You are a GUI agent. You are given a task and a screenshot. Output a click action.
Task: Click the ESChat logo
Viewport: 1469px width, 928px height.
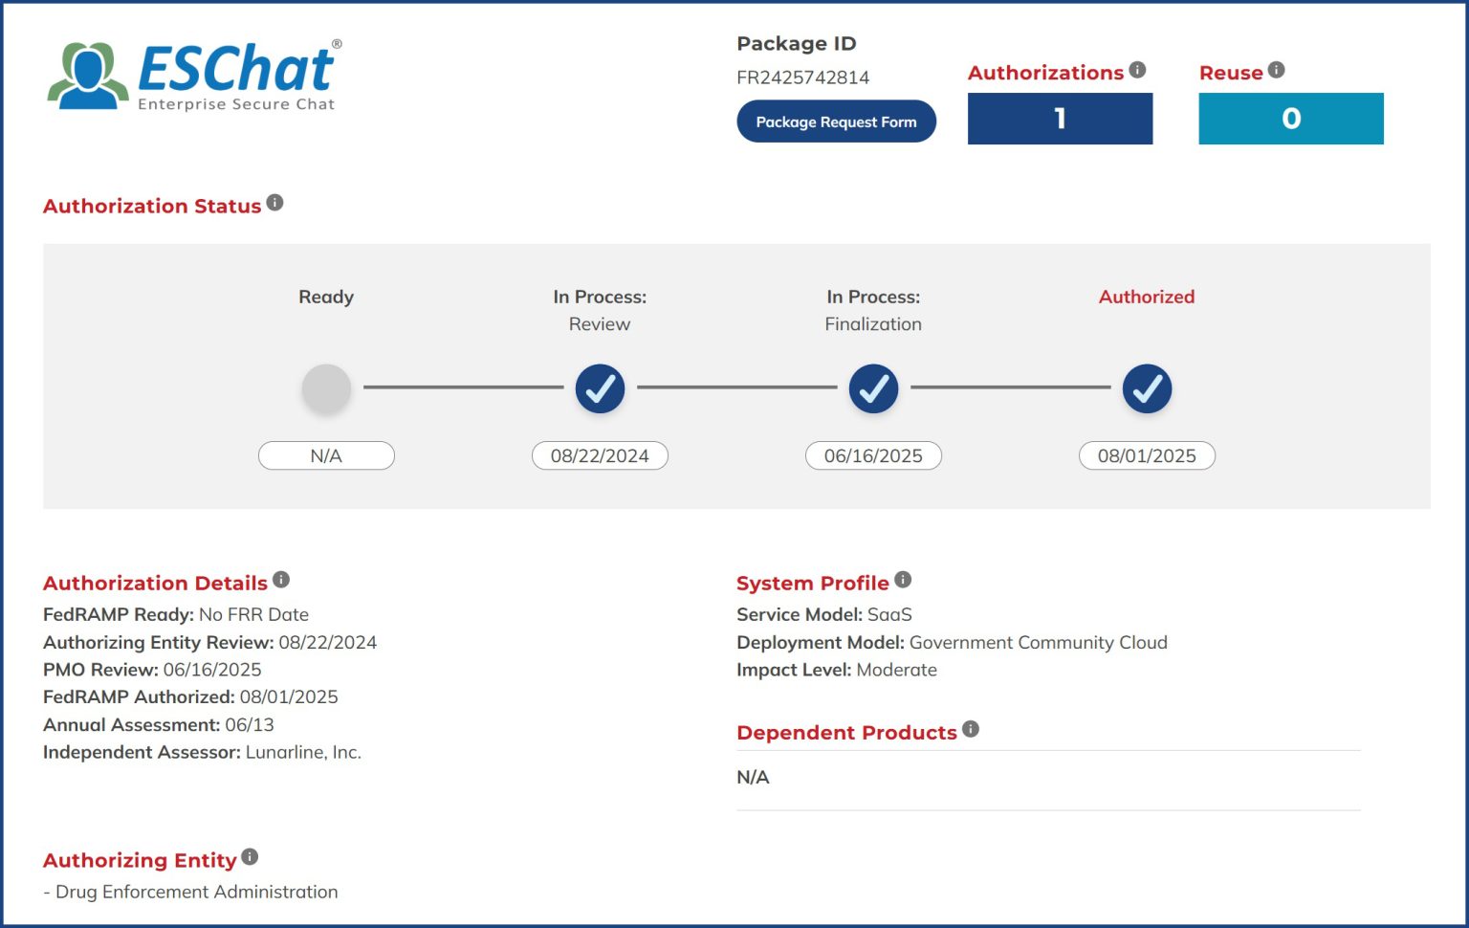coord(194,76)
